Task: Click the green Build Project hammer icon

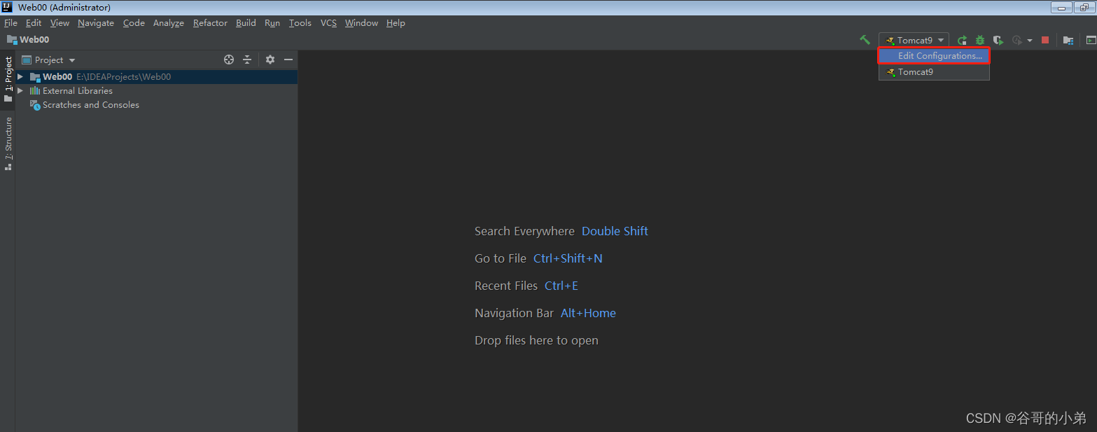Action: click(x=865, y=40)
